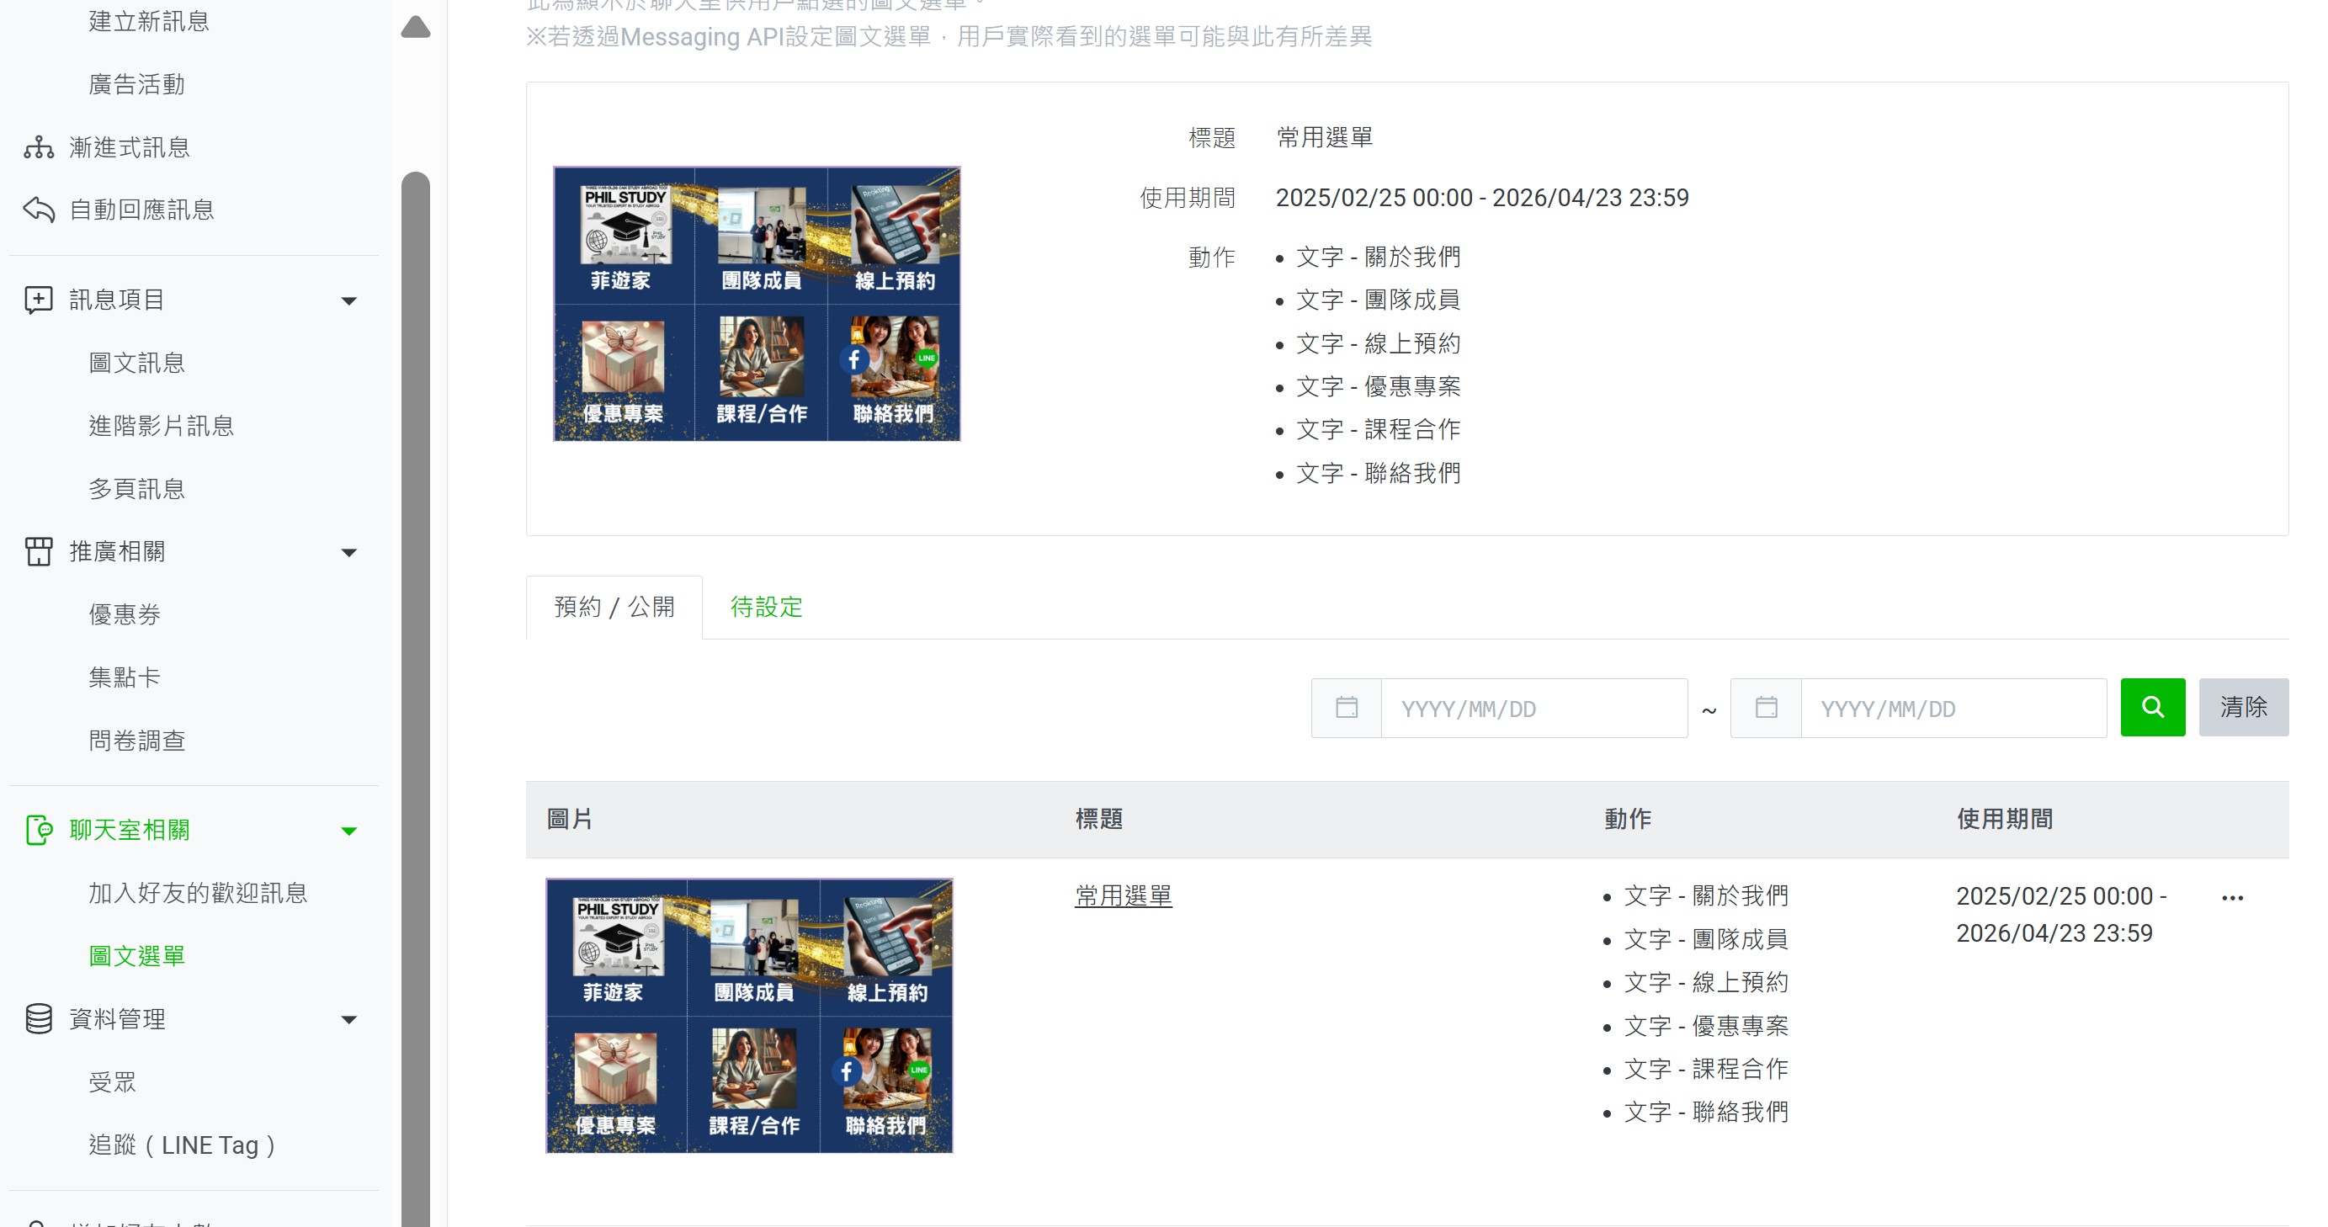
Task: Click the 動作 column header
Action: (x=1628, y=820)
